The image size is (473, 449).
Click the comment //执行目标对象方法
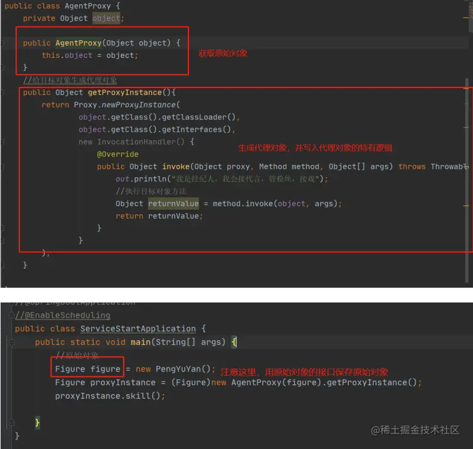click(x=151, y=191)
